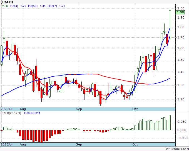189x151 pixels.
Task: Click the 1.70 price axis label
Action: (181, 37)
